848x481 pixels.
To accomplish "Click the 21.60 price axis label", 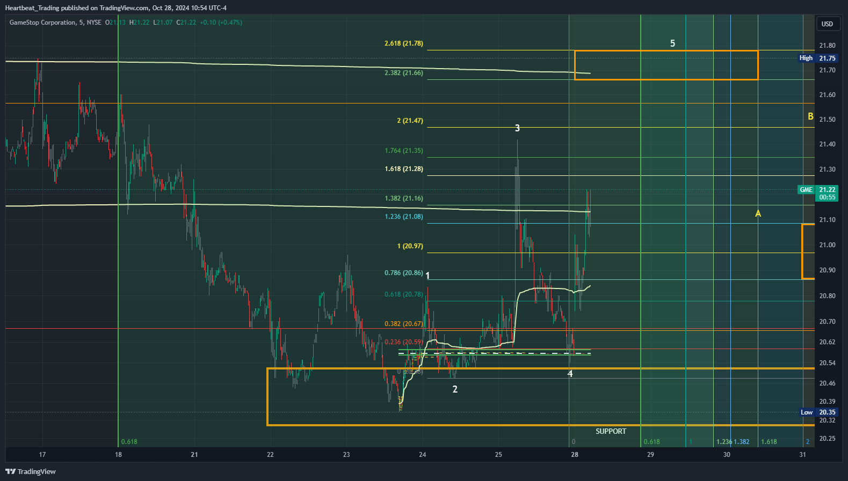I will 827,95.
